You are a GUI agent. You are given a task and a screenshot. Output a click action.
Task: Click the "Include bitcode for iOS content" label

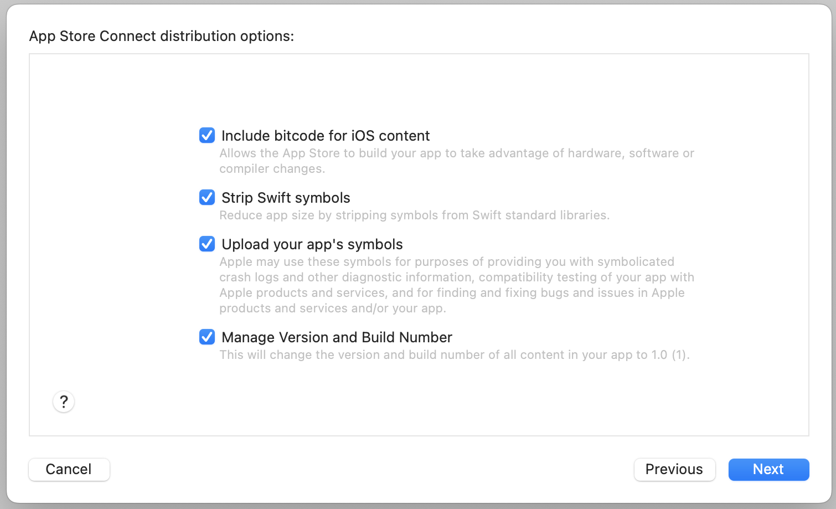[x=326, y=136]
